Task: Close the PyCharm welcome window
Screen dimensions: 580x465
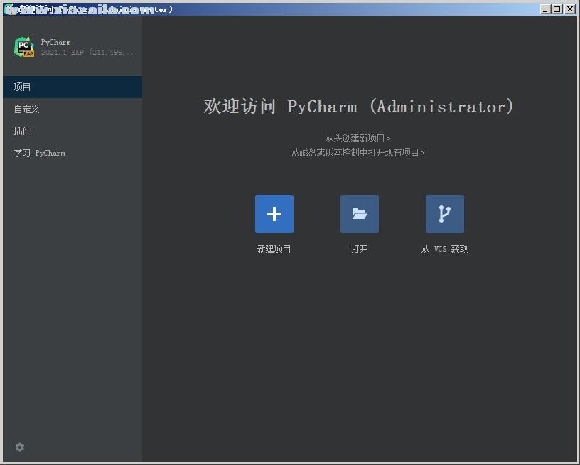Action: 570,9
